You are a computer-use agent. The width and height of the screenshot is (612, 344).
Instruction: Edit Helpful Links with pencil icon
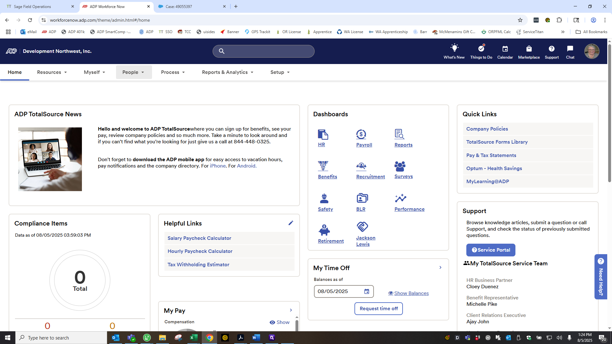291,223
